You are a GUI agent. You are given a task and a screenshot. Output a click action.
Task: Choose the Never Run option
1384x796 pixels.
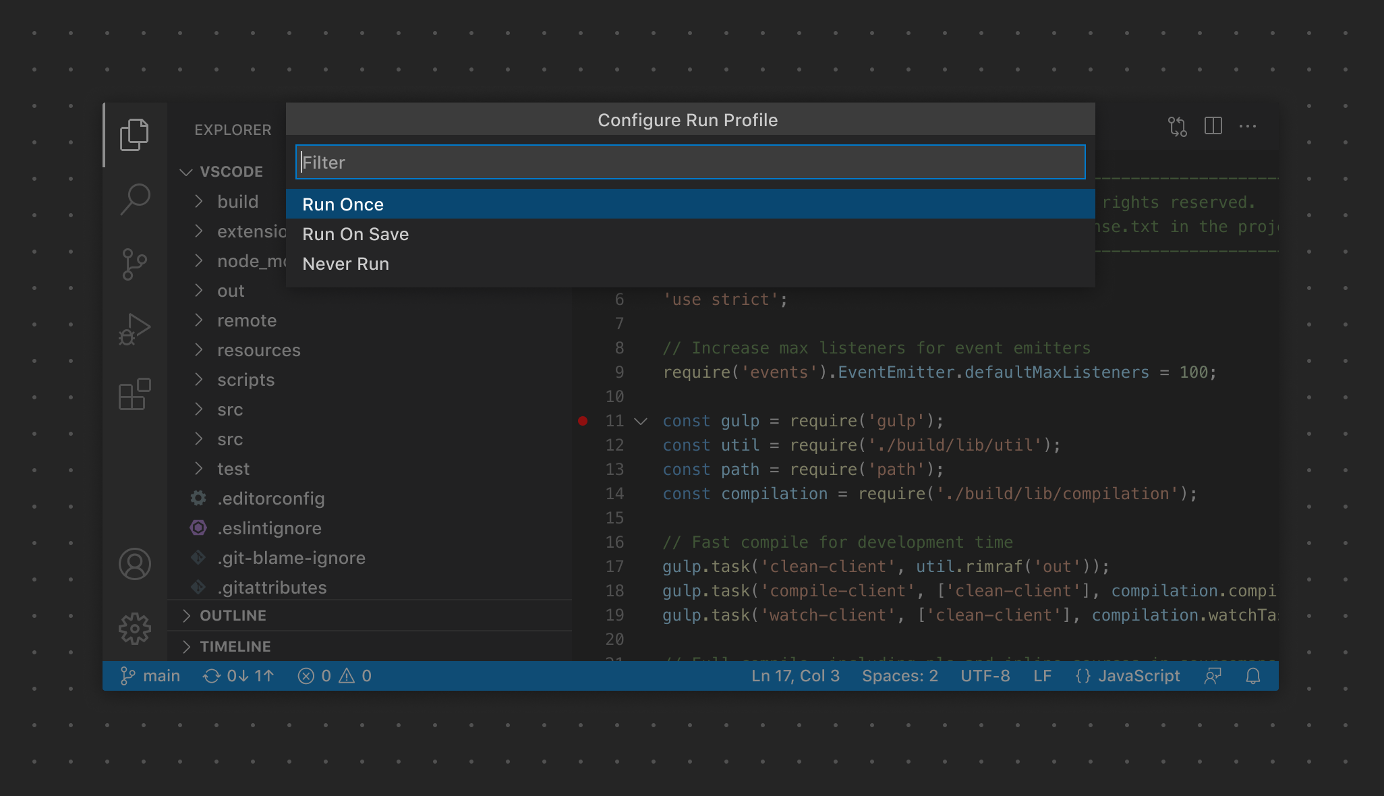(x=345, y=264)
